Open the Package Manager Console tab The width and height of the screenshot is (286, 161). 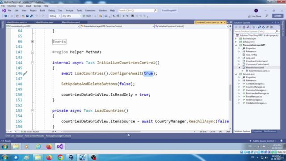coord(59,136)
